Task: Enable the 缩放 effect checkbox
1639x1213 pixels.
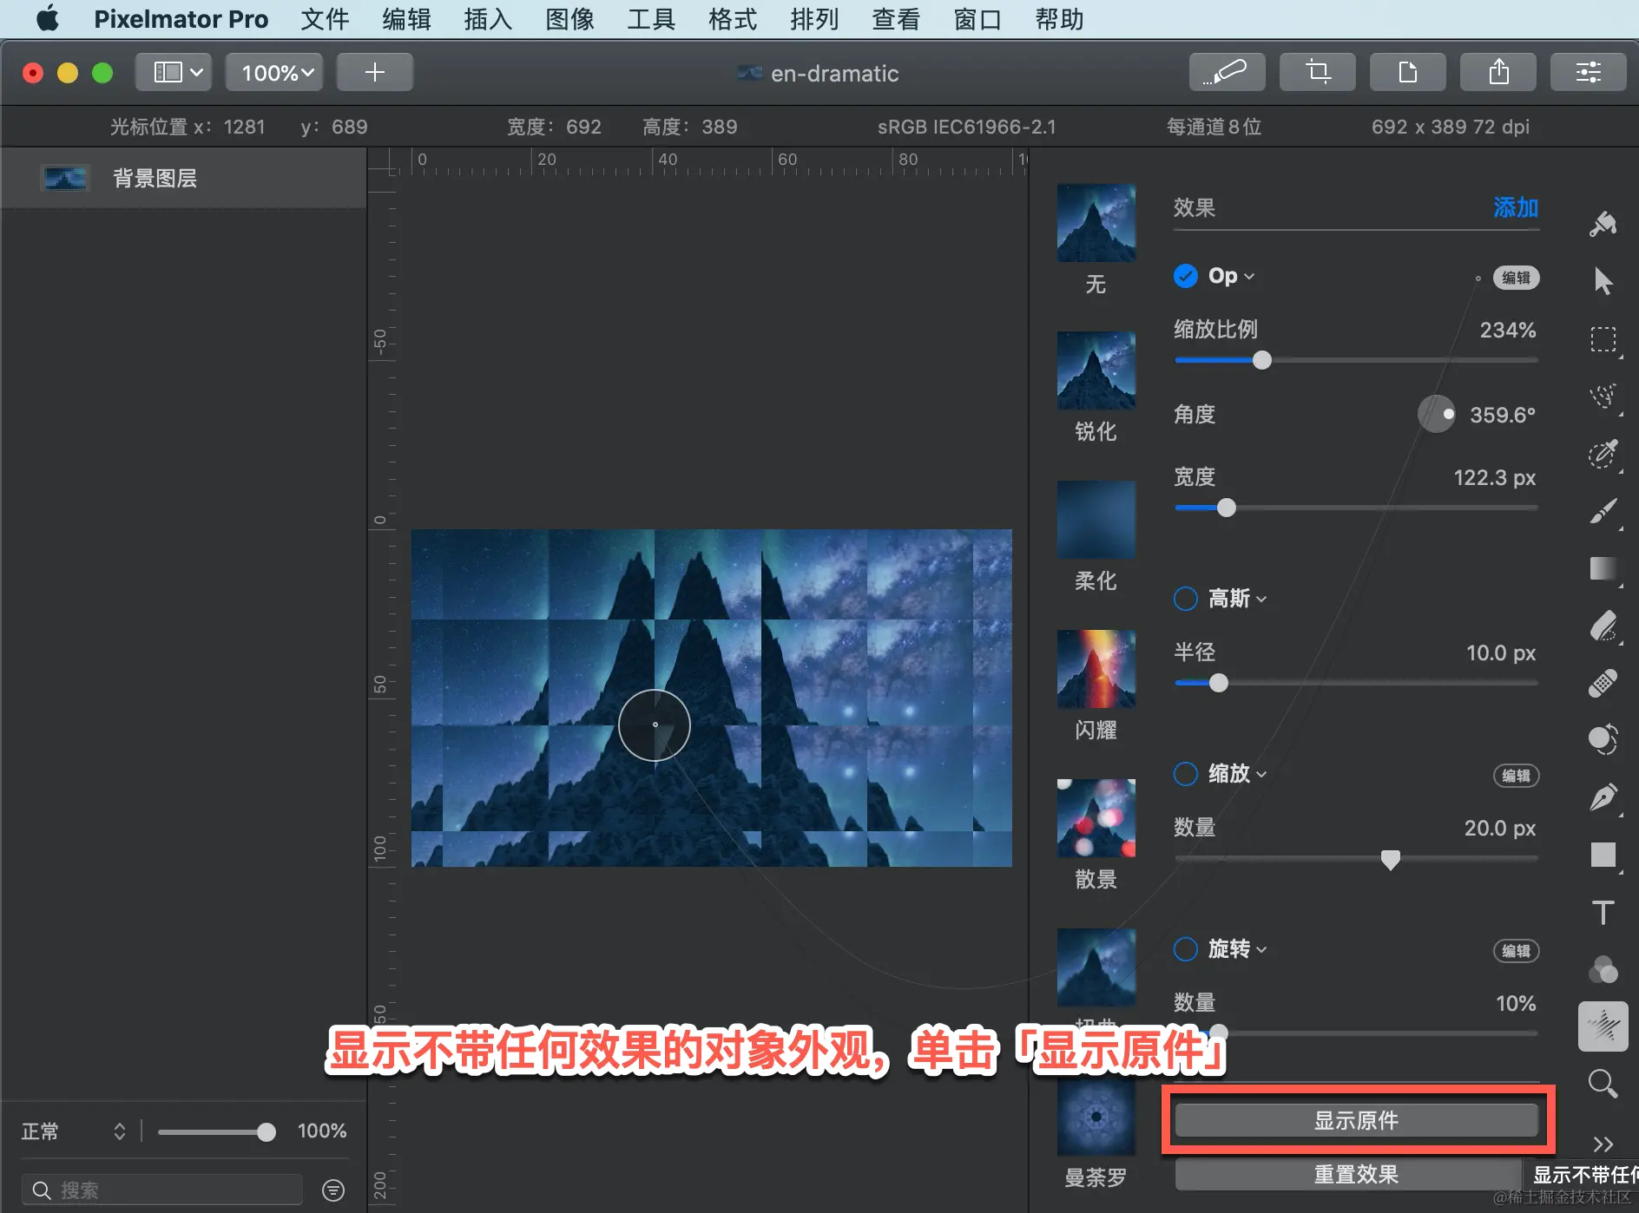Action: click(x=1185, y=774)
